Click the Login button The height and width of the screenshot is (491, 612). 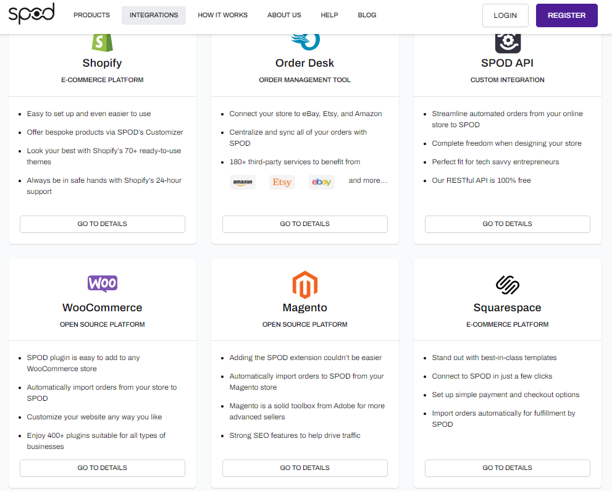tap(505, 15)
